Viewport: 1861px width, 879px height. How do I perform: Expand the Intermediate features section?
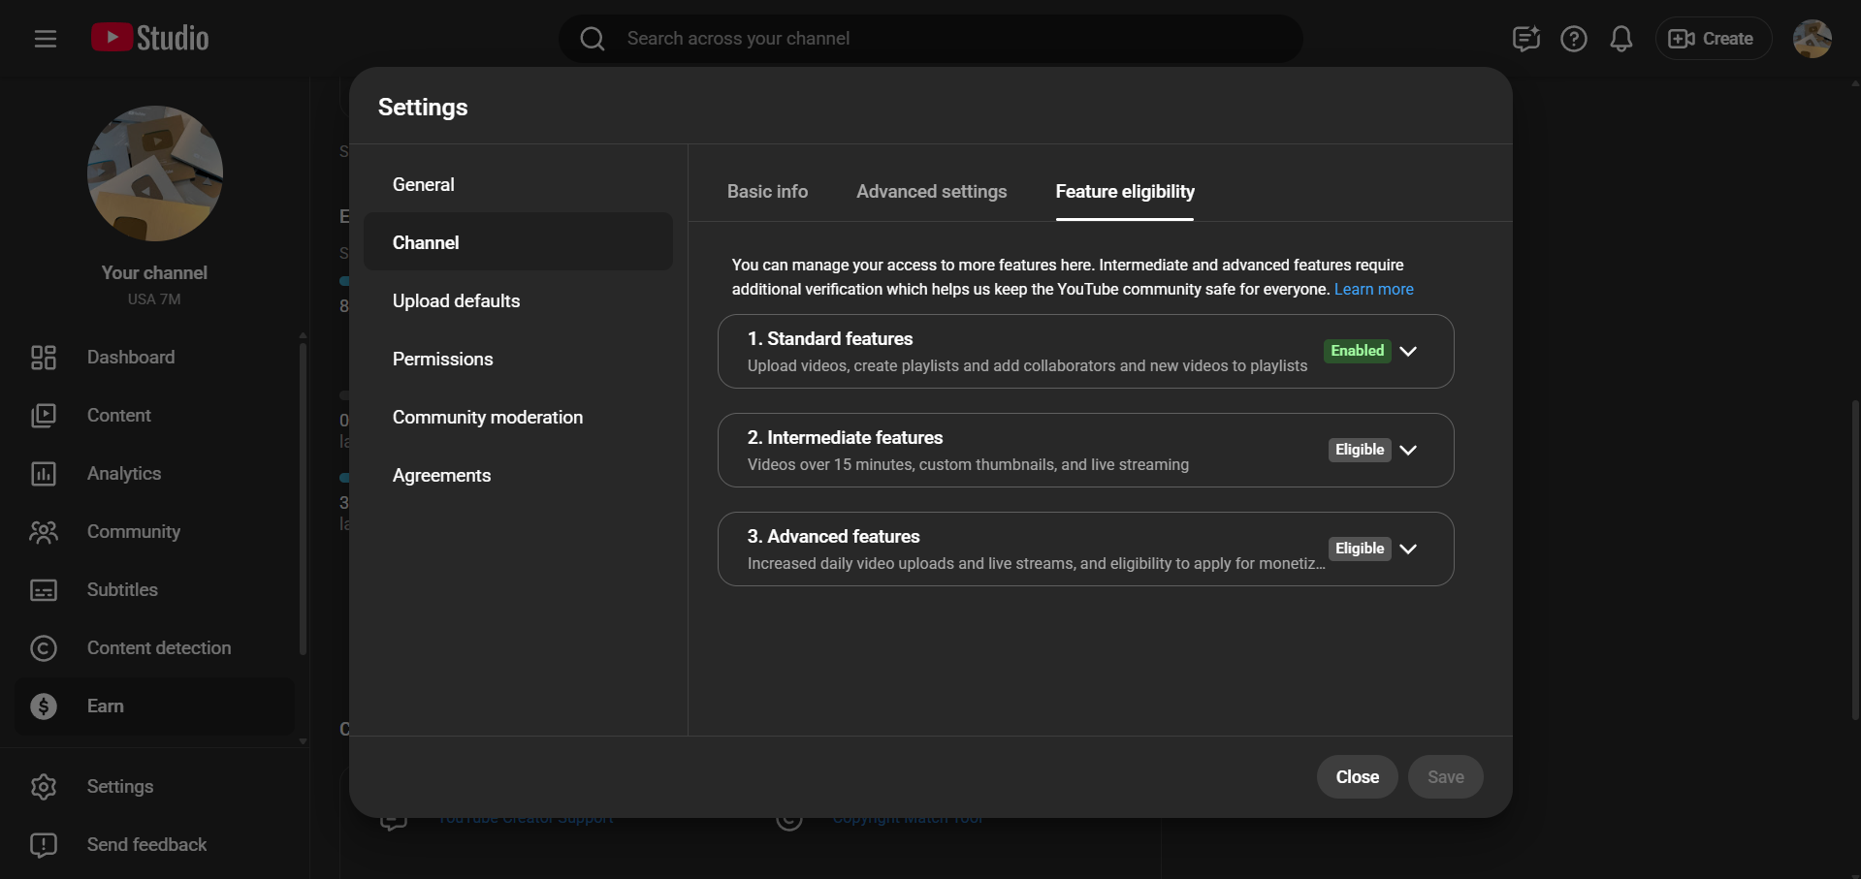(1408, 451)
